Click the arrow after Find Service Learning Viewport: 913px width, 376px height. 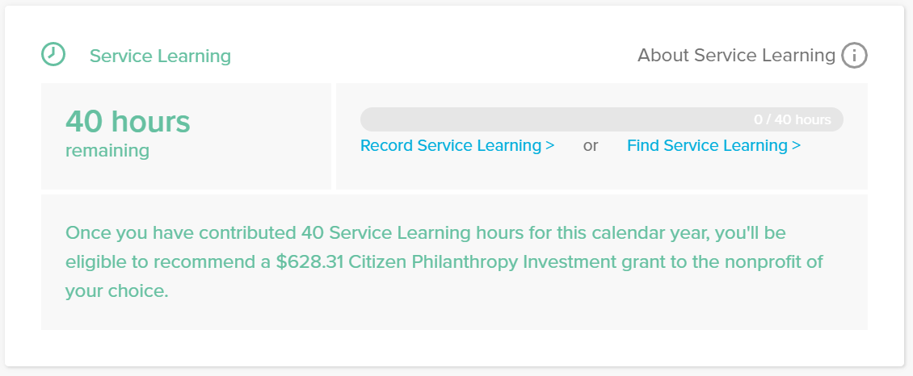tap(797, 146)
